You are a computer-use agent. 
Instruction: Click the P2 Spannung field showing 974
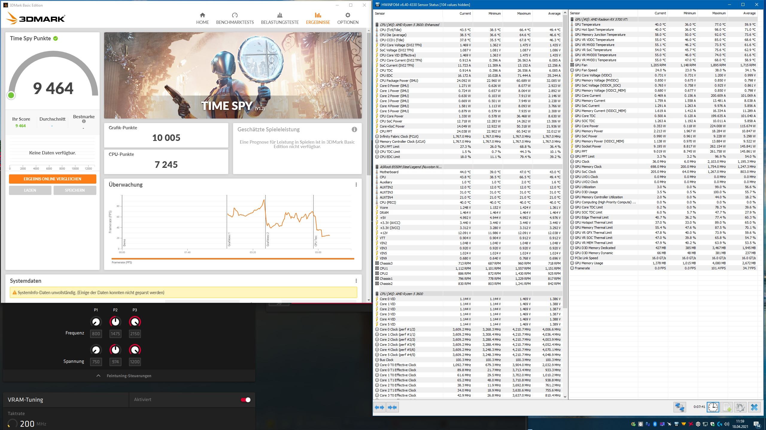(115, 362)
